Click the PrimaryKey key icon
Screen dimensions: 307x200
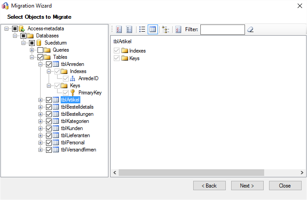[73, 93]
